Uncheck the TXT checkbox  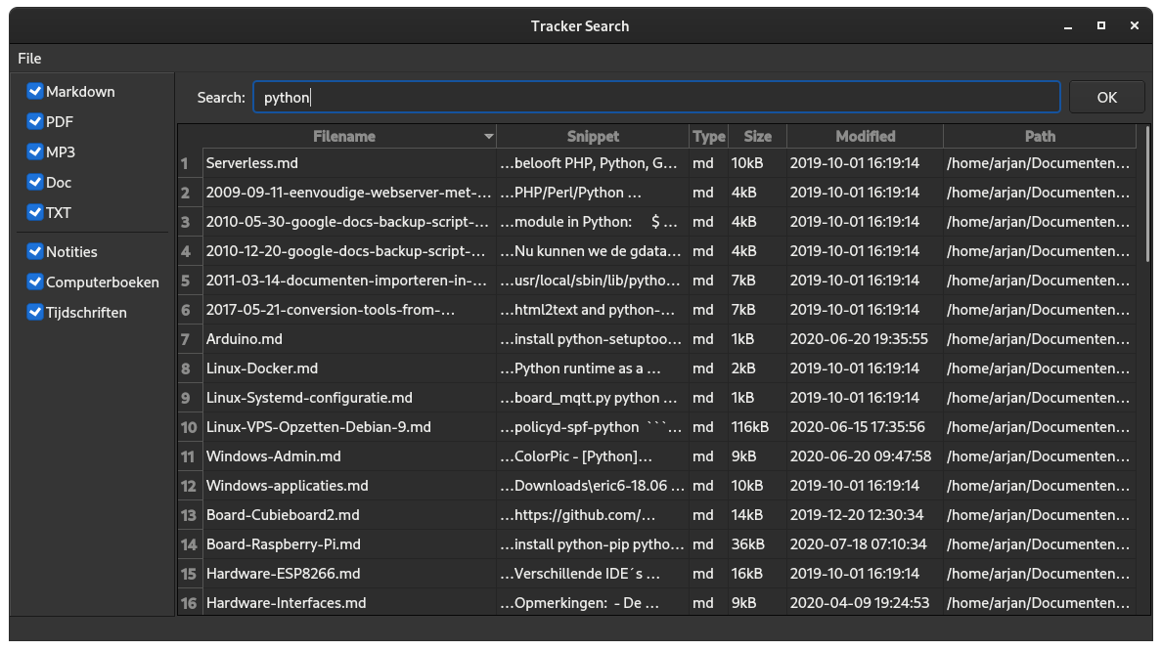pyautogui.click(x=36, y=213)
